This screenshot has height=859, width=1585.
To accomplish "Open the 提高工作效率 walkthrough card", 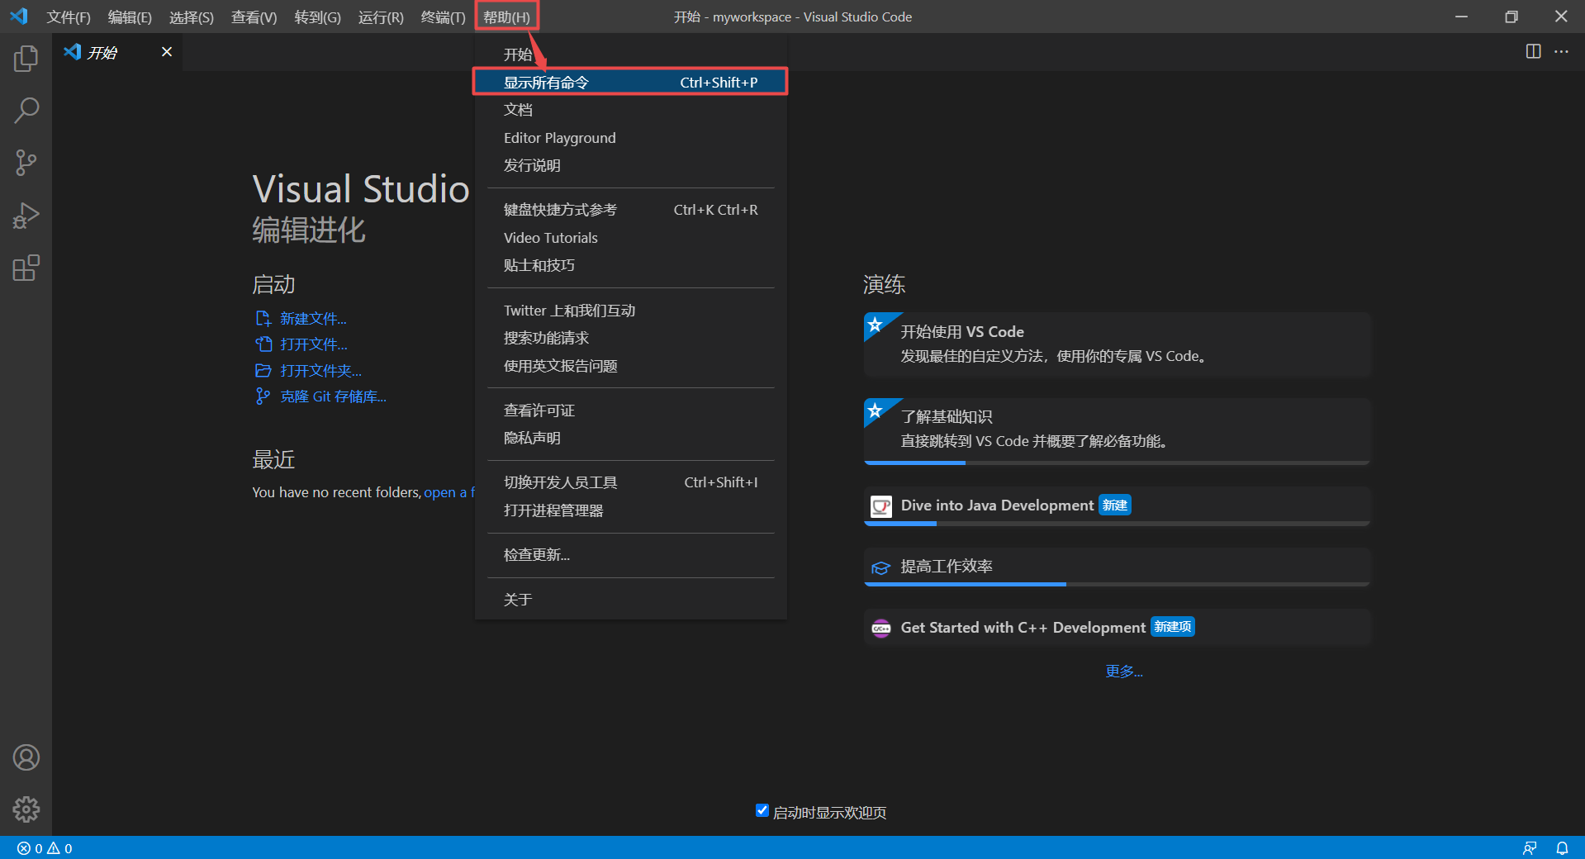I will pos(1117,567).
